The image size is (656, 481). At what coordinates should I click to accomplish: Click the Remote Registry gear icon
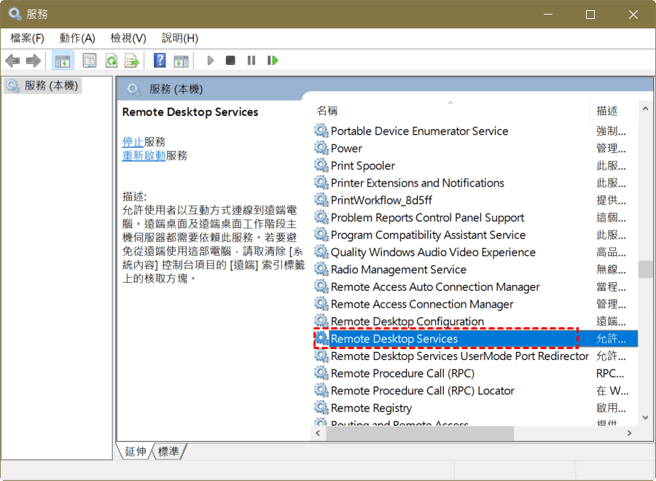point(321,407)
